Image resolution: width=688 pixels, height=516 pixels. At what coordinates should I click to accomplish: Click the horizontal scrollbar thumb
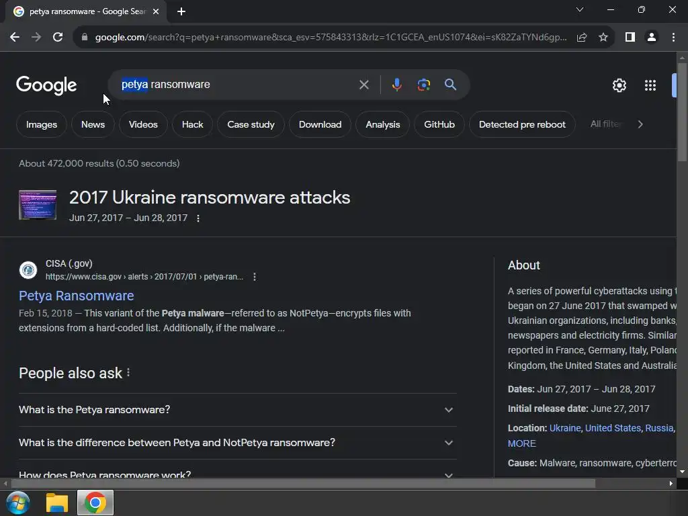click(303, 484)
